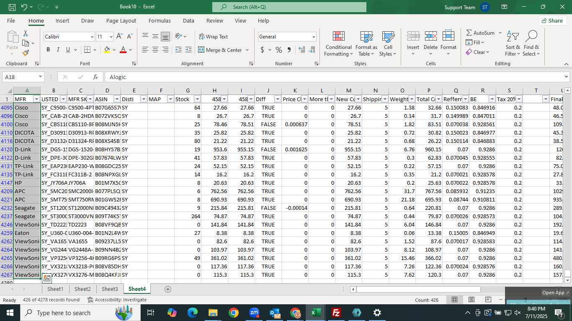This screenshot has width=572, height=321.
Task: Click Decrease Indent icon
Action: click(178, 50)
